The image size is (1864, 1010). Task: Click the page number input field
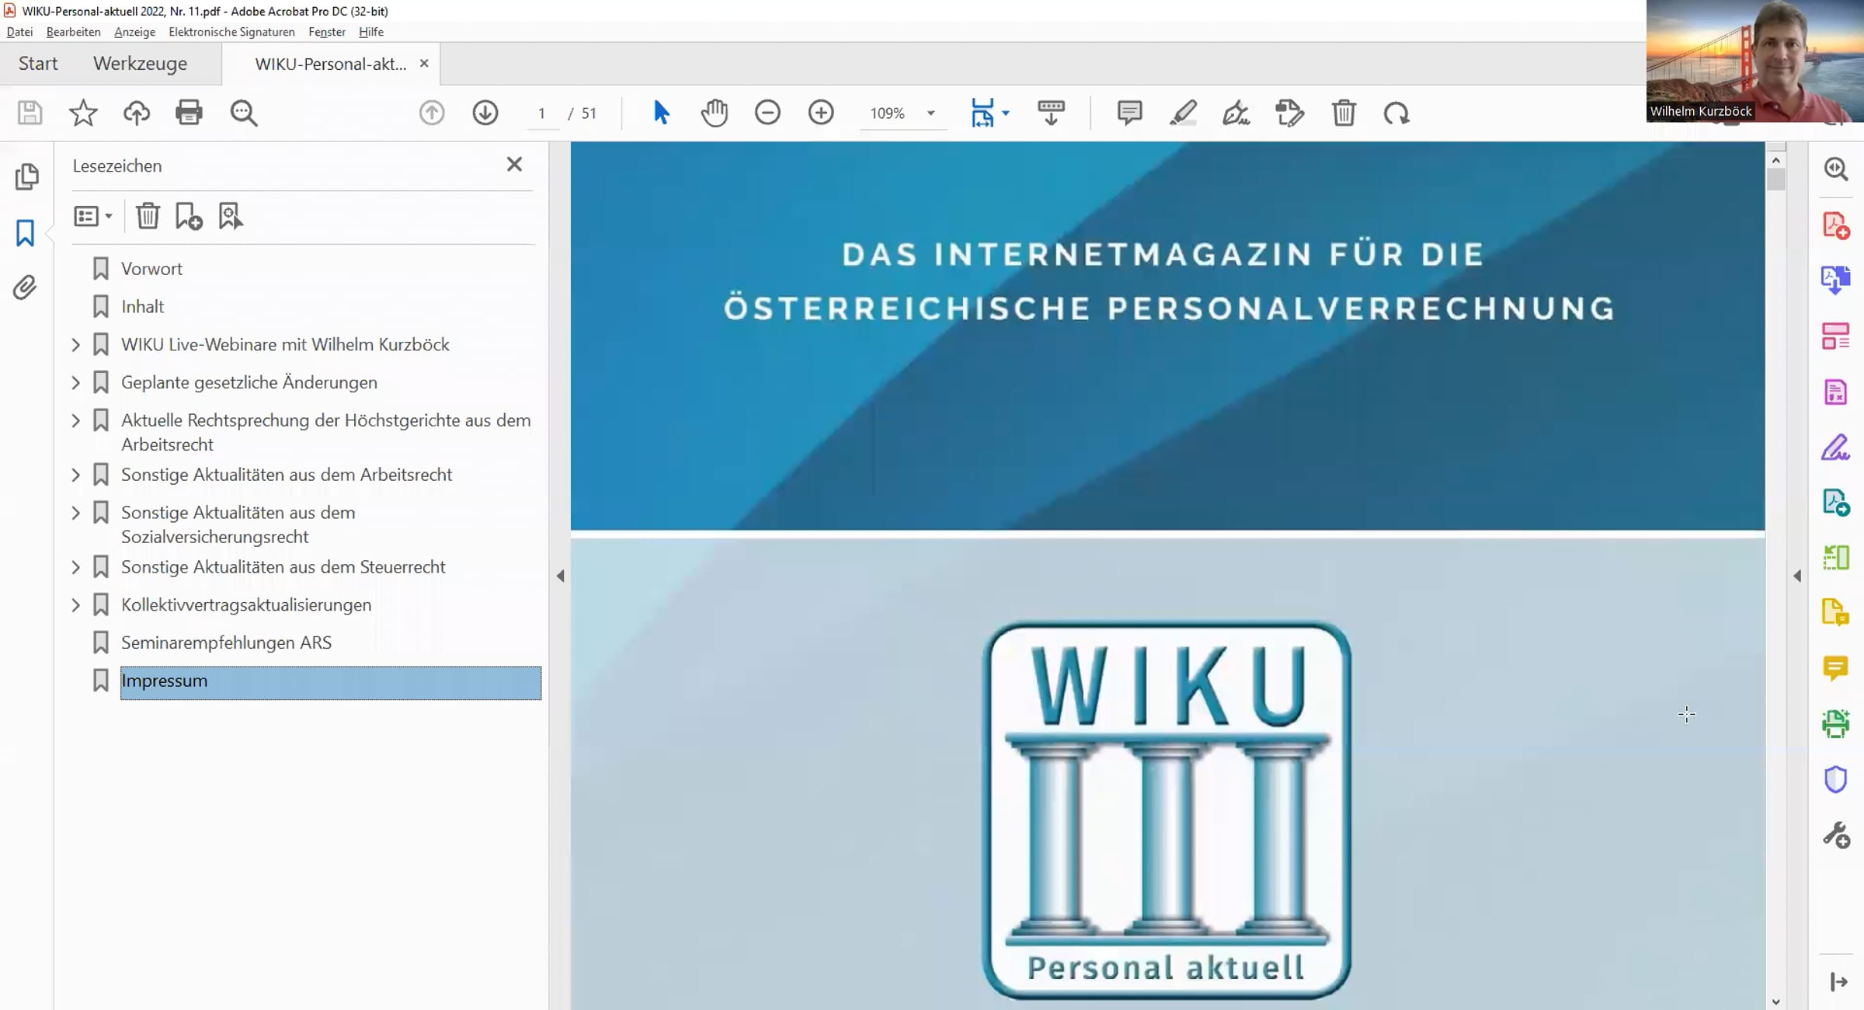tap(541, 113)
